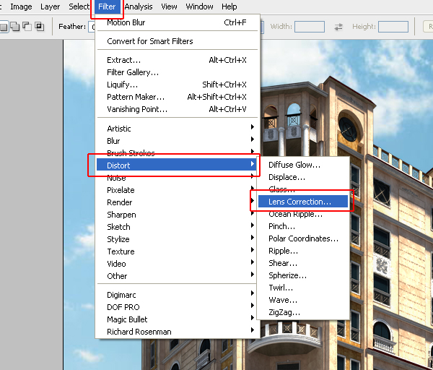Open the Layer menu
433x370 pixels.
50,7
